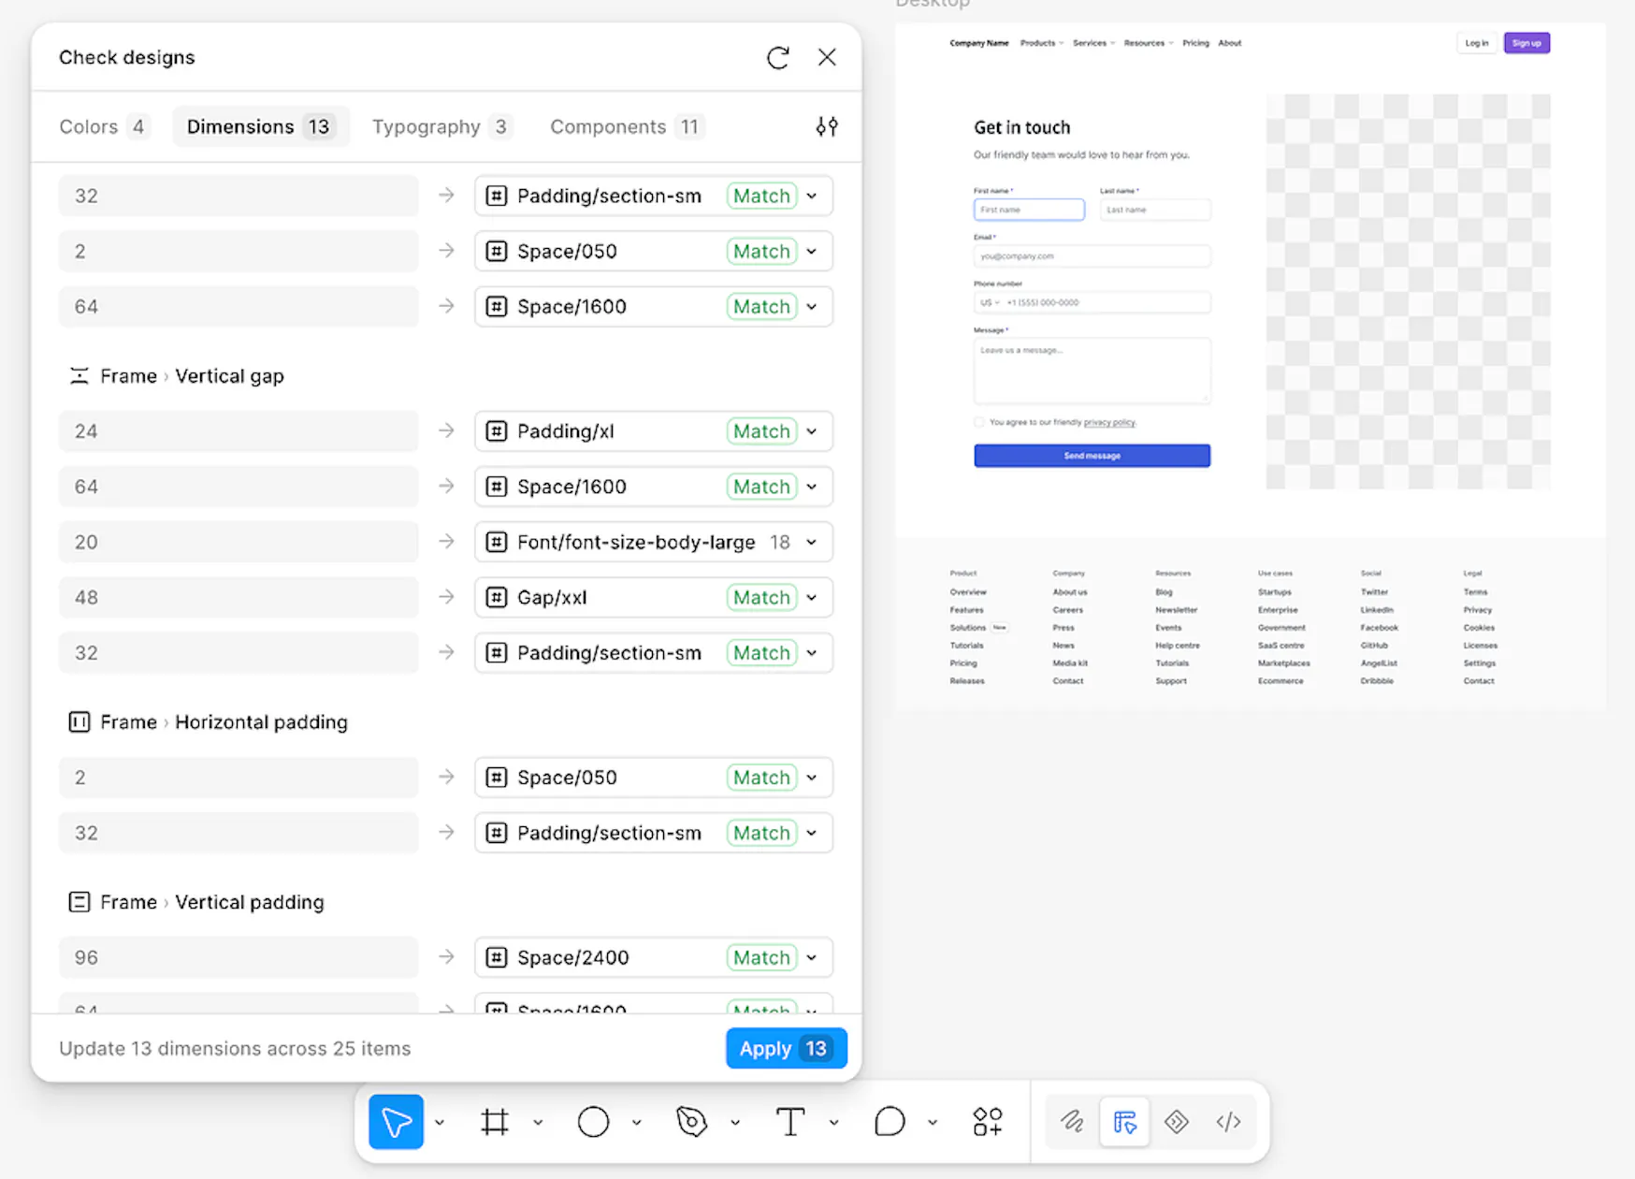
Task: Refresh the Check designs results
Action: (778, 58)
